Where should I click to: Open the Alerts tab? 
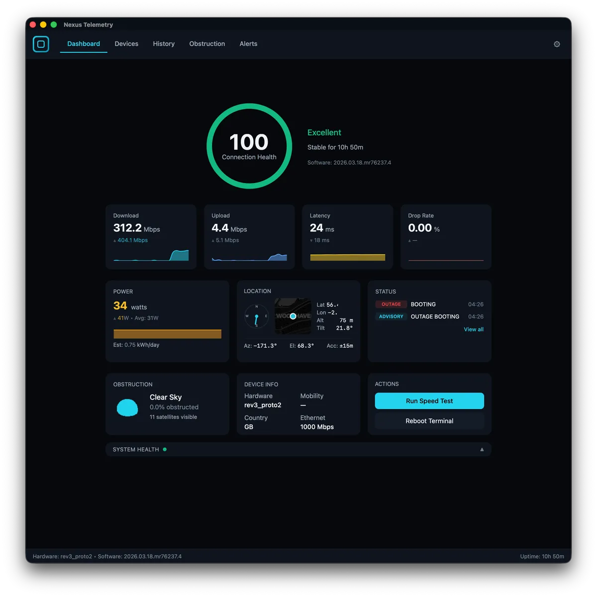(x=248, y=44)
